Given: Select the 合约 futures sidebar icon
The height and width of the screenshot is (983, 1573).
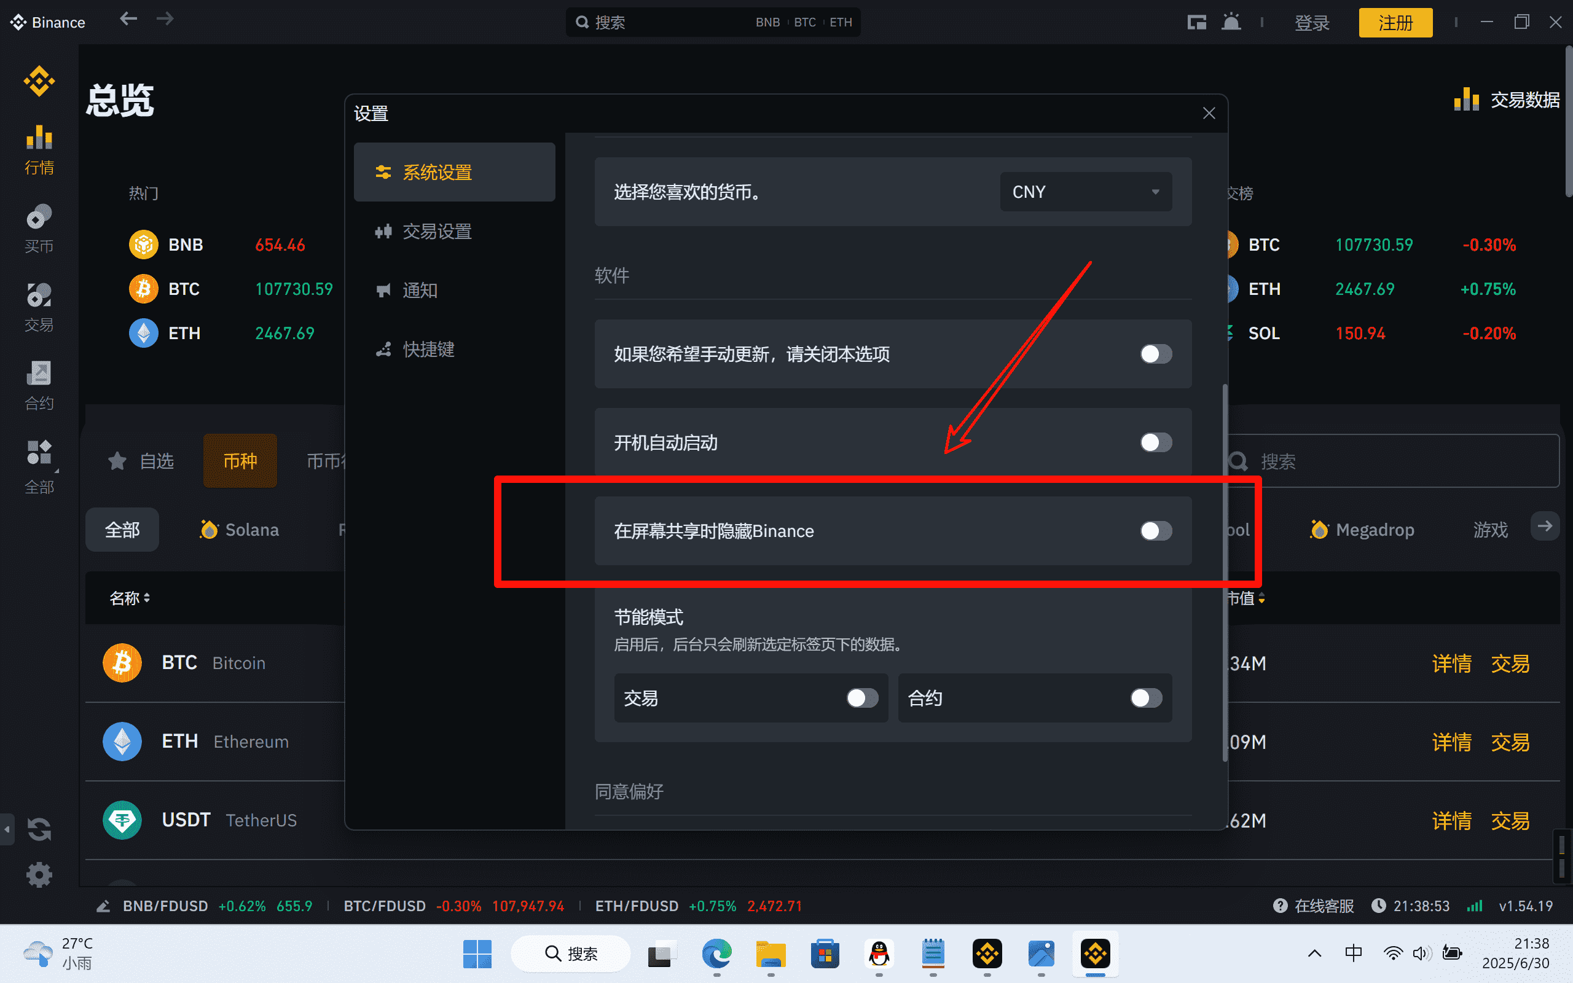Looking at the screenshot, I should click(39, 385).
